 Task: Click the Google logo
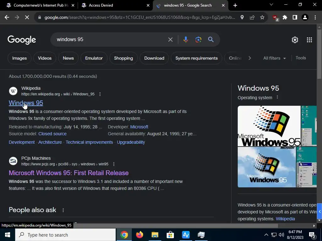coord(22,40)
